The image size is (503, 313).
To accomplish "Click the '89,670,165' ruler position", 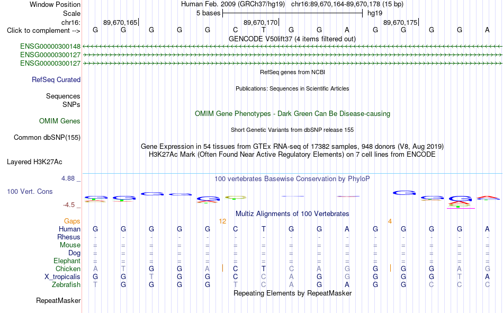I will point(120,22).
